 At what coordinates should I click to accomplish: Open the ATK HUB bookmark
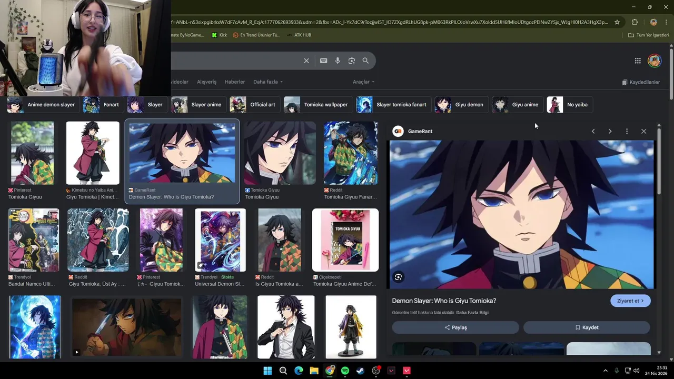(299, 35)
